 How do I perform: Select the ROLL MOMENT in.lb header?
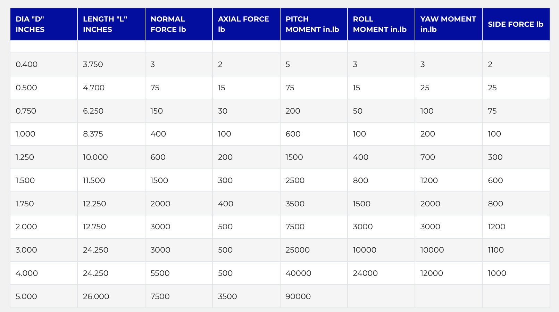(381, 24)
